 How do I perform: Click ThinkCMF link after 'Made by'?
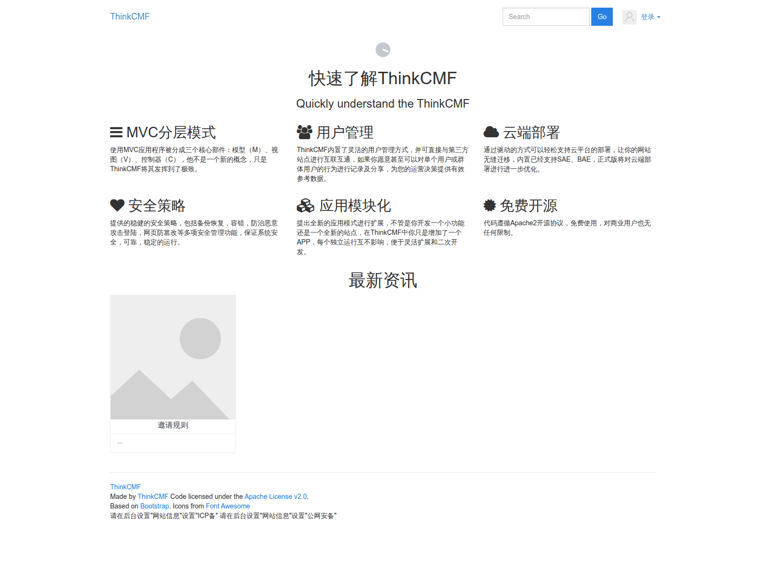(x=153, y=497)
